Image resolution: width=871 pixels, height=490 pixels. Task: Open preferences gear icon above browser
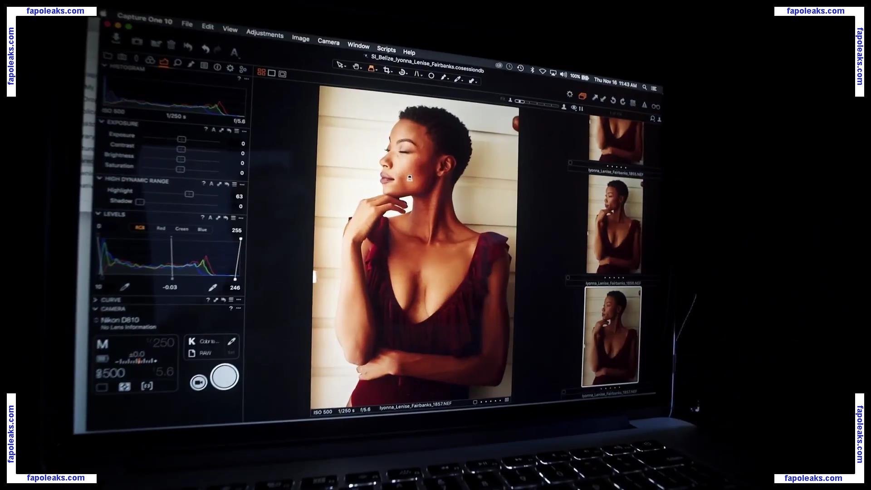(x=570, y=94)
